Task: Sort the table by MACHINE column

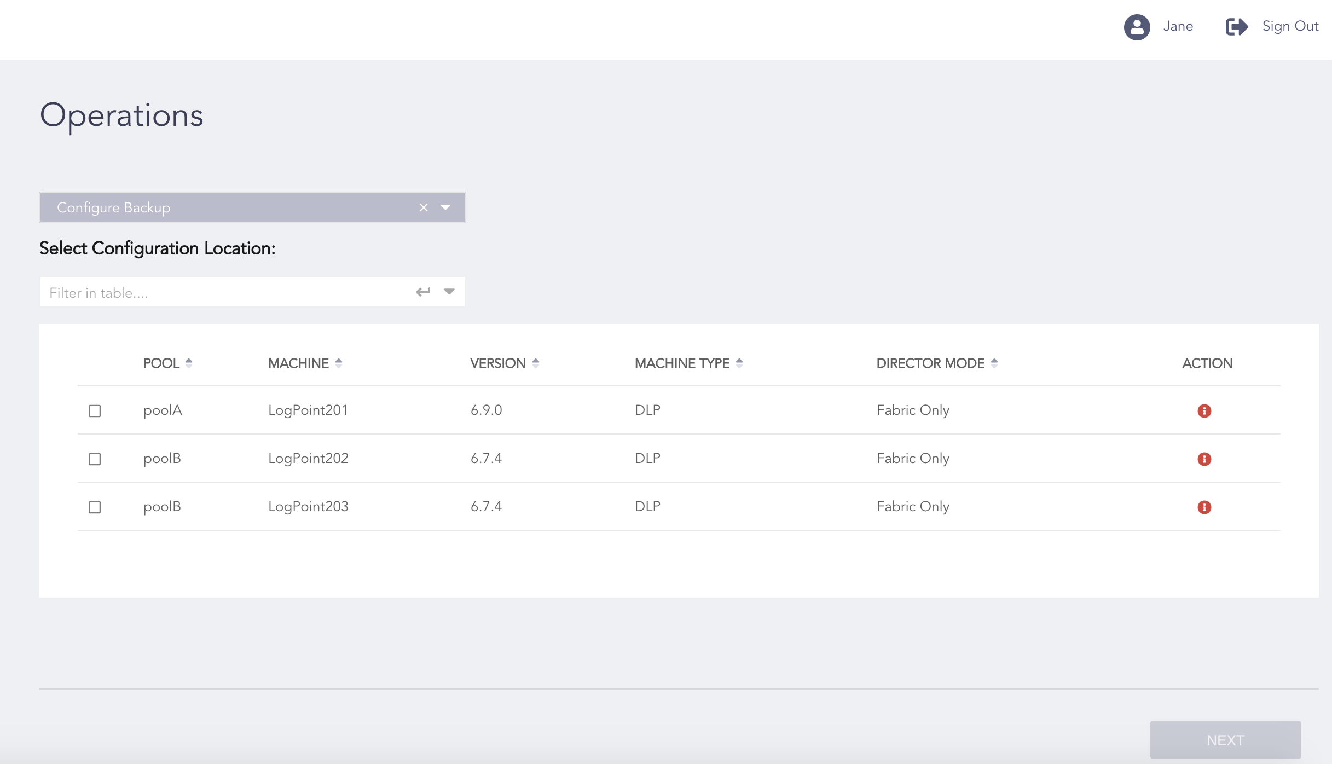Action: pyautogui.click(x=338, y=362)
